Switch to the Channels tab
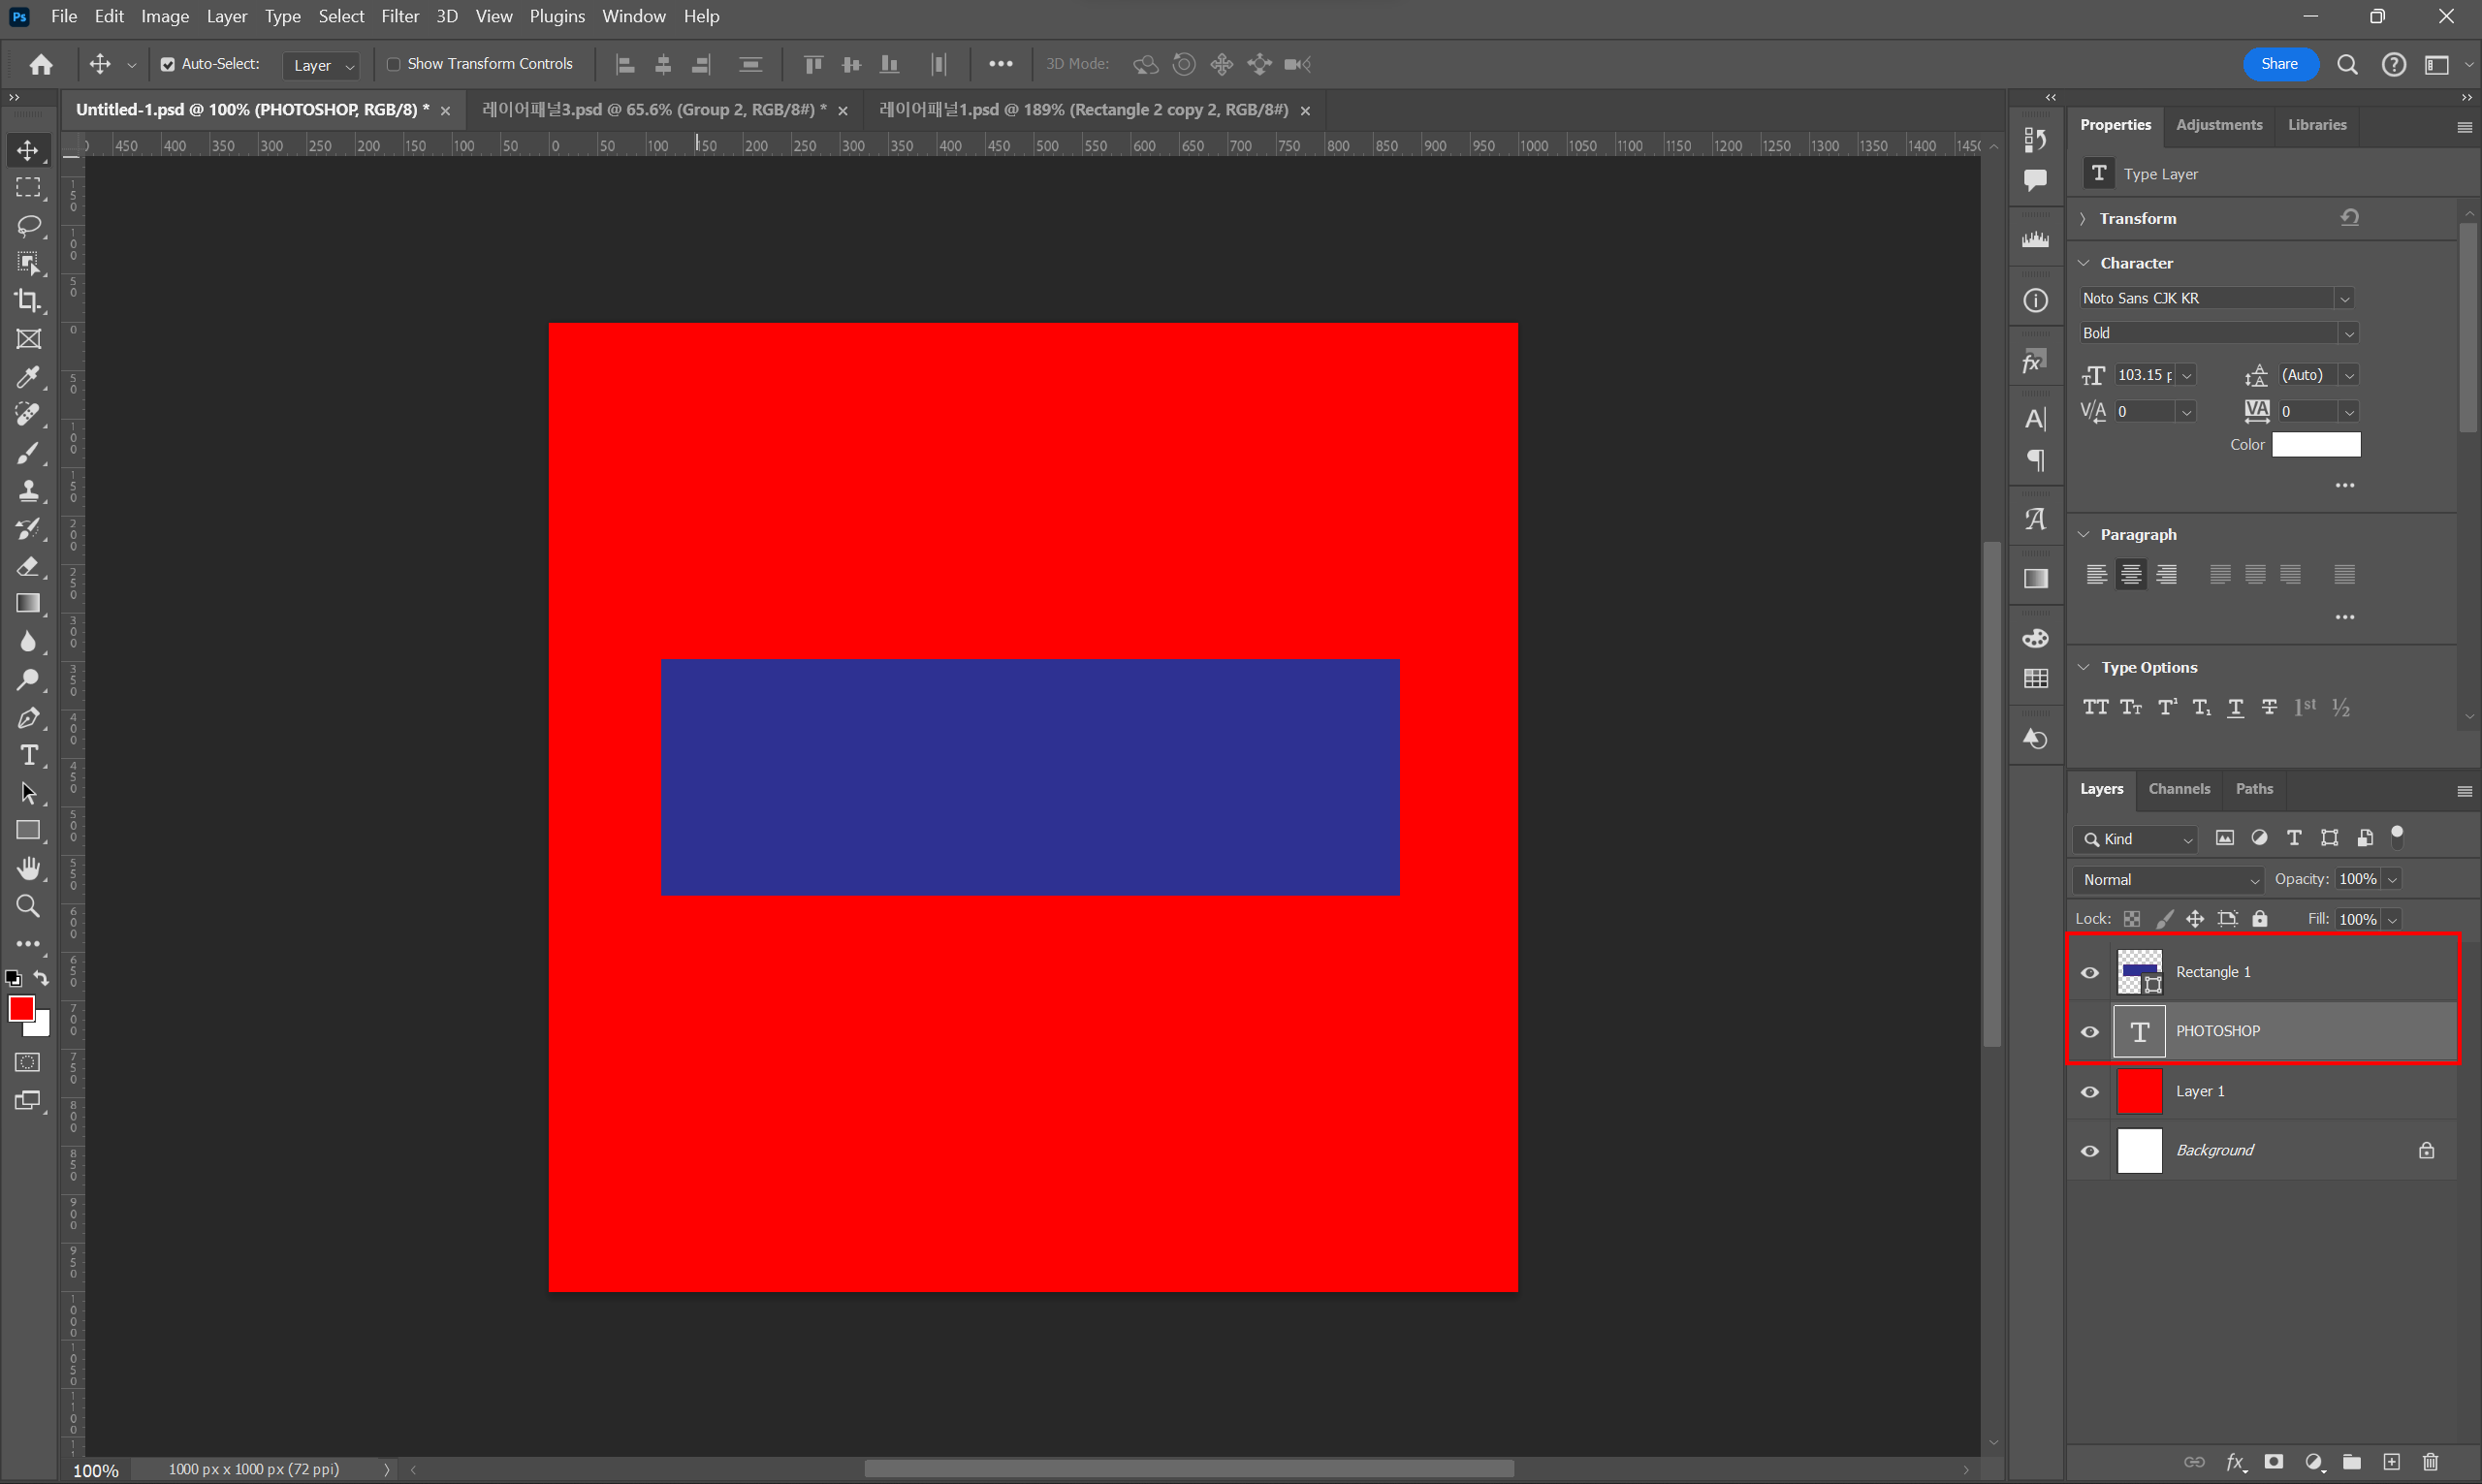Screen dimensions: 2482x1484 (2179, 788)
